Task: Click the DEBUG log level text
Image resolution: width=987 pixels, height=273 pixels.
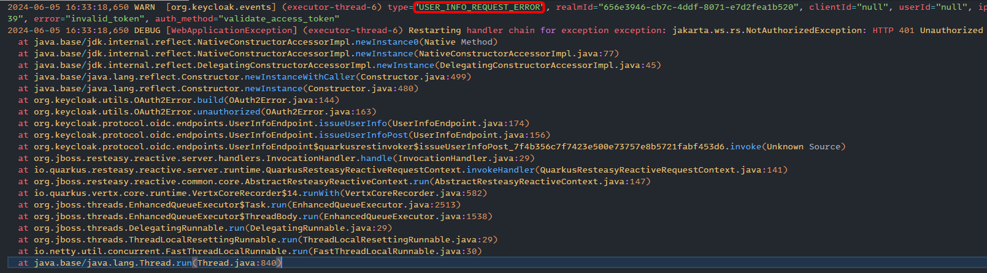Action: pyautogui.click(x=147, y=30)
